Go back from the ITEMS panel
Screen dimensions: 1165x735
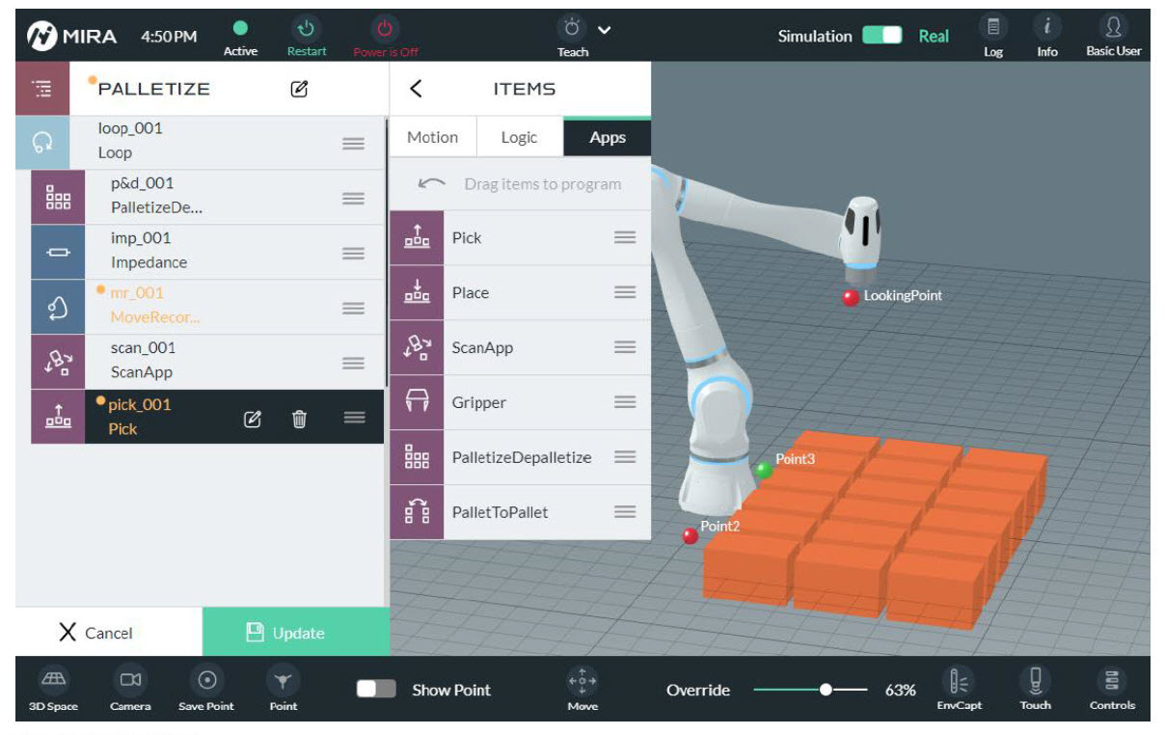click(416, 89)
